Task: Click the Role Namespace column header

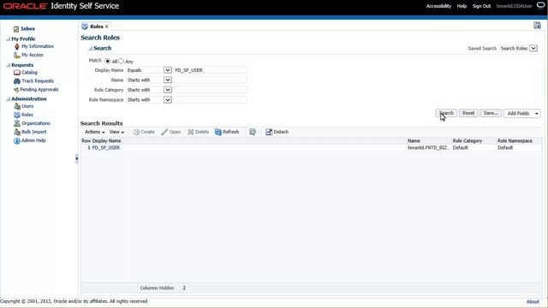Action: point(515,141)
